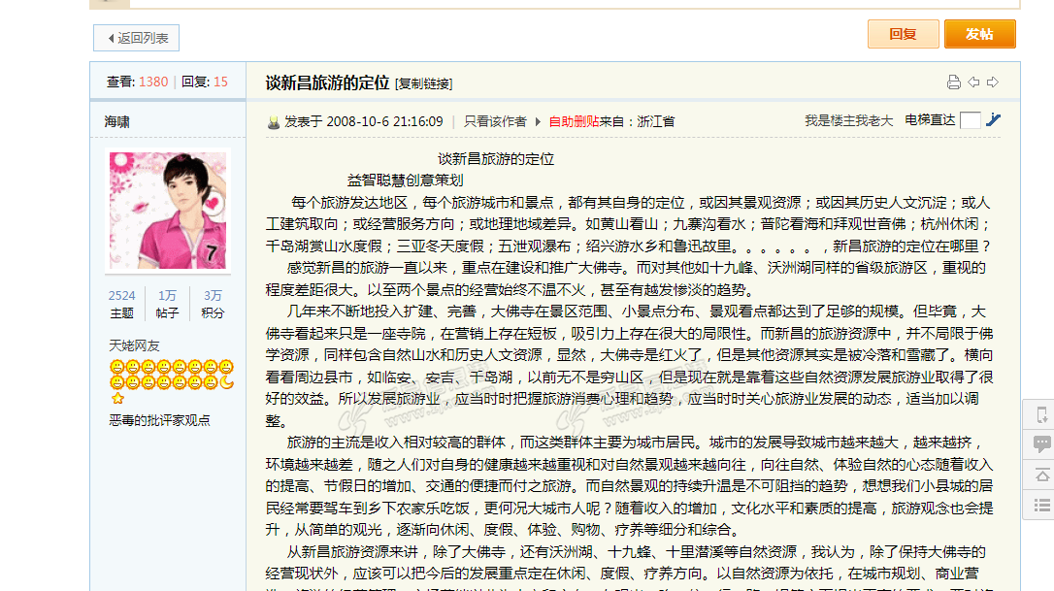Click the author status icon beside post date

coord(274,122)
